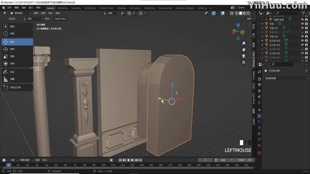Play the animation in the timeline
This screenshot has width=310, height=174.
tap(132, 160)
